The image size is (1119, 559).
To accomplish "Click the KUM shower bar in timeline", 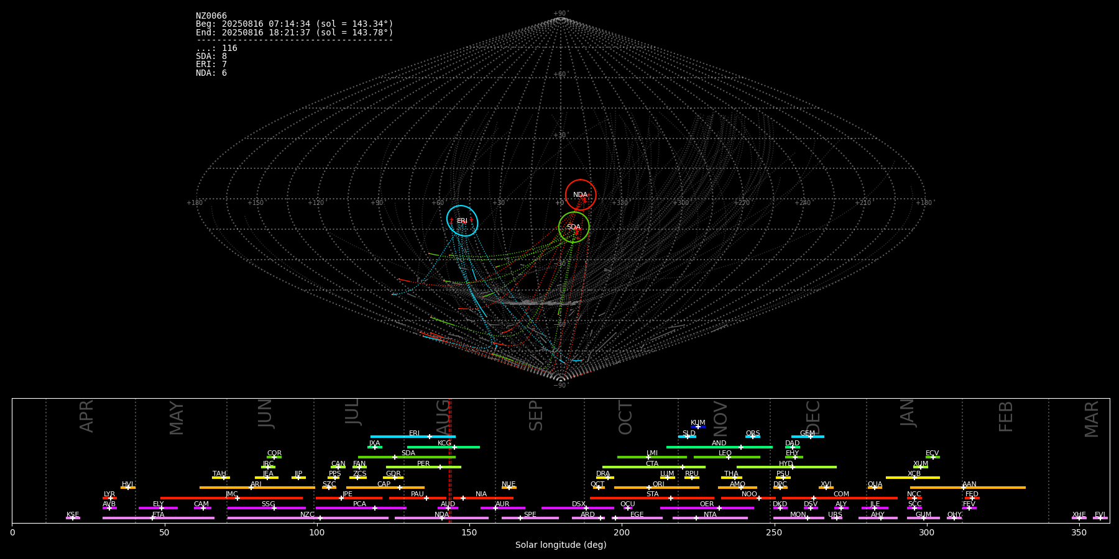I will pyautogui.click(x=698, y=427).
